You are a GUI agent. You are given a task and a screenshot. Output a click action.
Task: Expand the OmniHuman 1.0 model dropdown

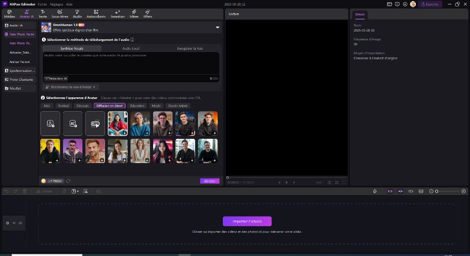(x=217, y=27)
